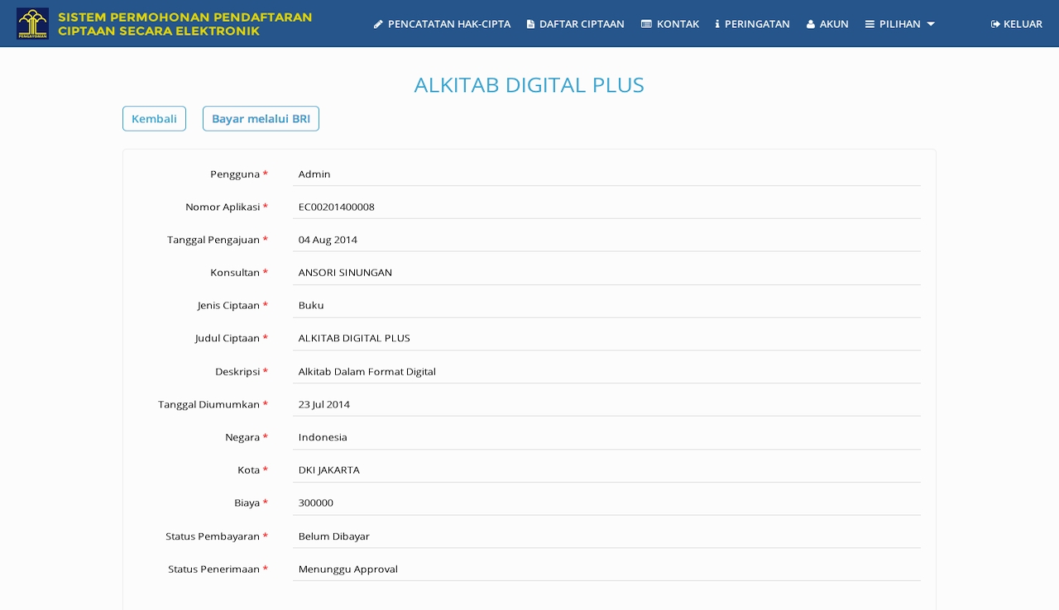The image size is (1059, 610).
Task: Log out via Keluar
Action: (1016, 24)
